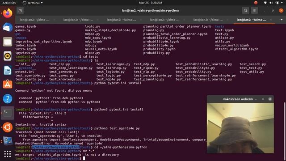Screen dimensions: 286x161
Task: Click 'test_perception4e.py' file name
Action: click(153, 76)
